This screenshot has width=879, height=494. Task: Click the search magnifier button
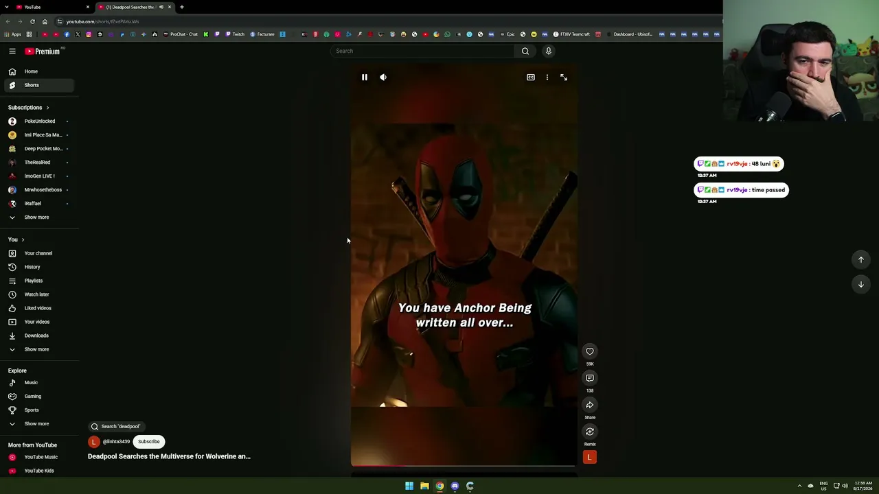click(x=525, y=51)
